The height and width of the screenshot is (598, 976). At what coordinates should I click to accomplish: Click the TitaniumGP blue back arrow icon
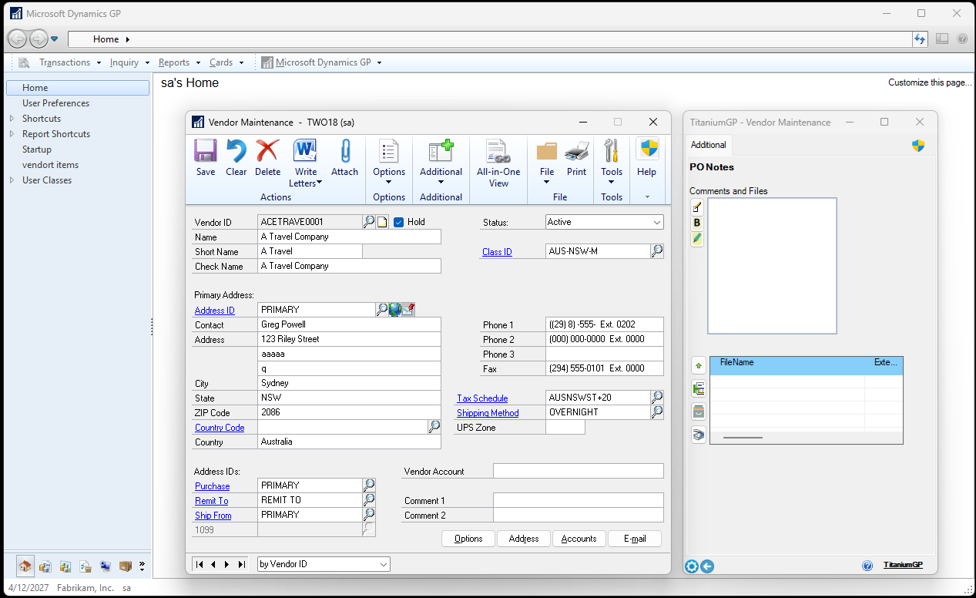click(x=707, y=566)
